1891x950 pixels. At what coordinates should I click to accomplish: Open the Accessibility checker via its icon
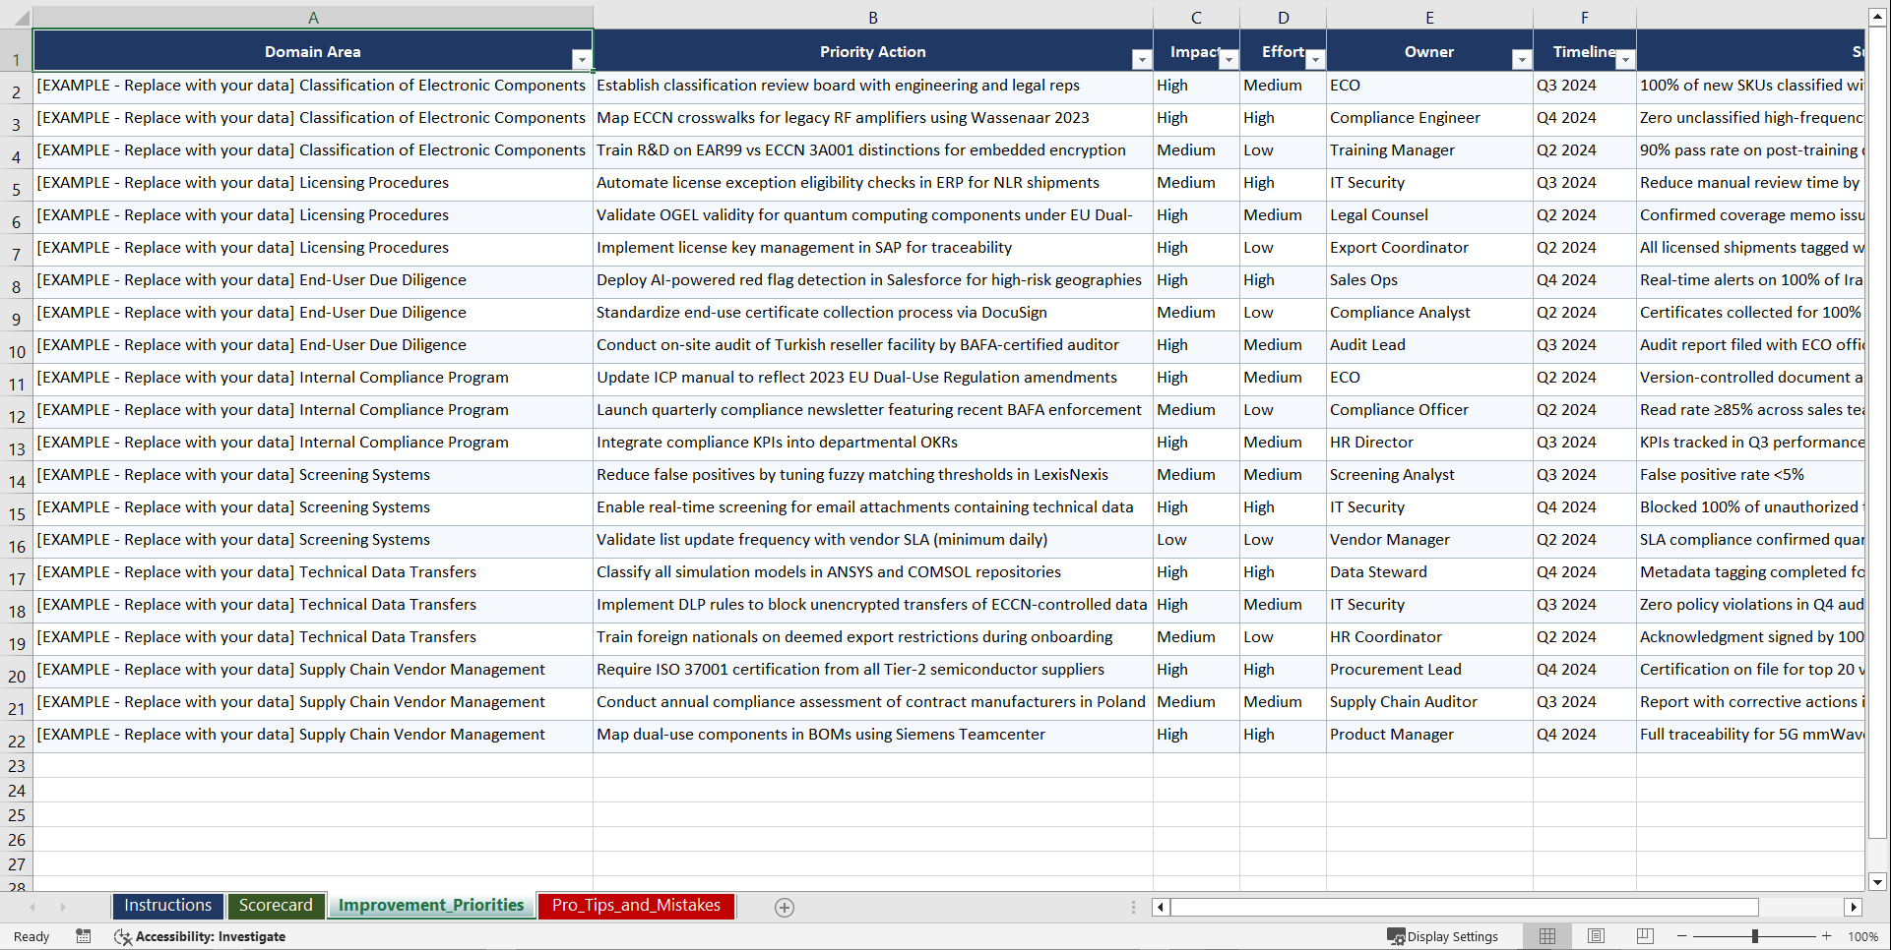(123, 936)
